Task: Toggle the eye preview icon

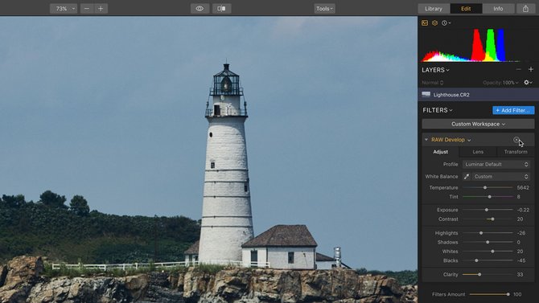Action: (x=200, y=9)
